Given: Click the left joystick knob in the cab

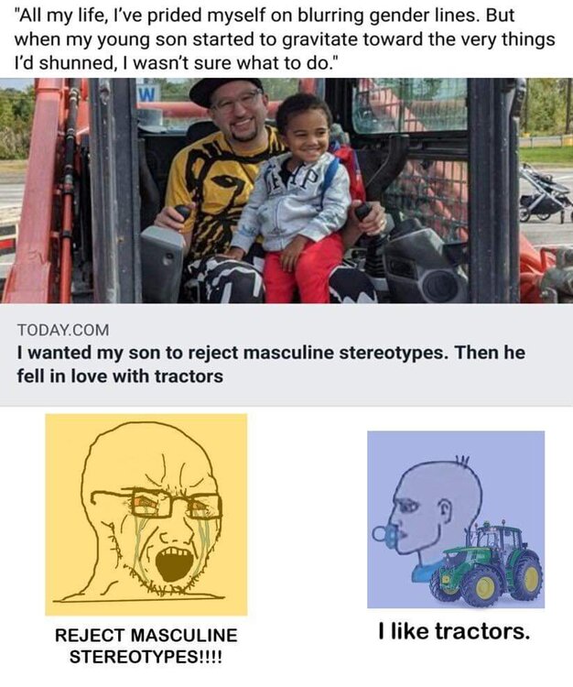Looking at the screenshot, I should point(181,214).
